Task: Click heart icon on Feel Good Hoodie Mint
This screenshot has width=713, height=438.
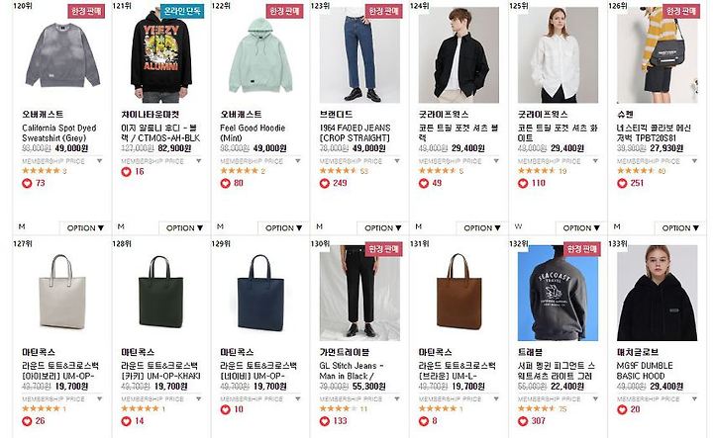Action: pos(225,183)
